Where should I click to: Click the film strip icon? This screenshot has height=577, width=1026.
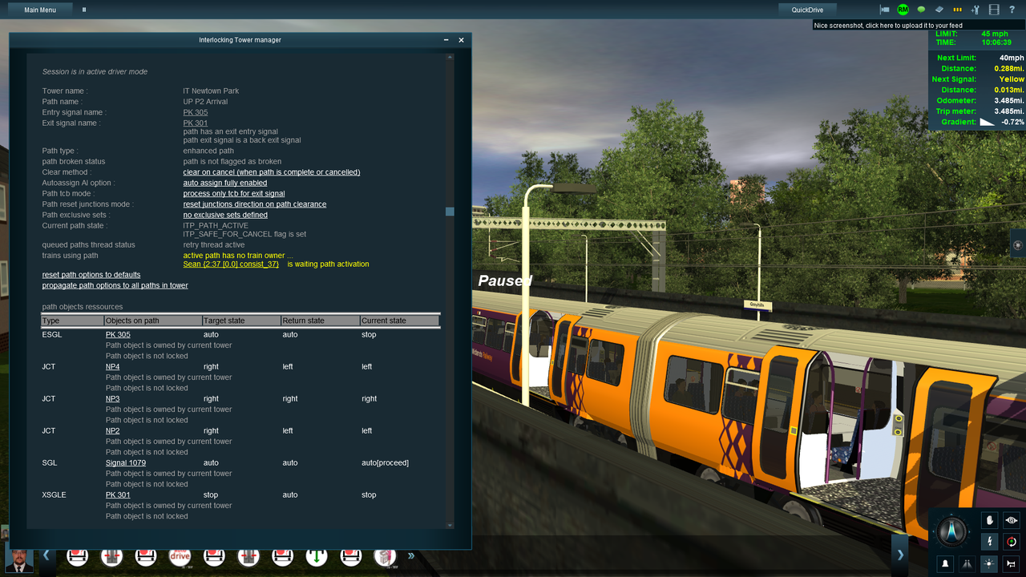[x=994, y=10]
